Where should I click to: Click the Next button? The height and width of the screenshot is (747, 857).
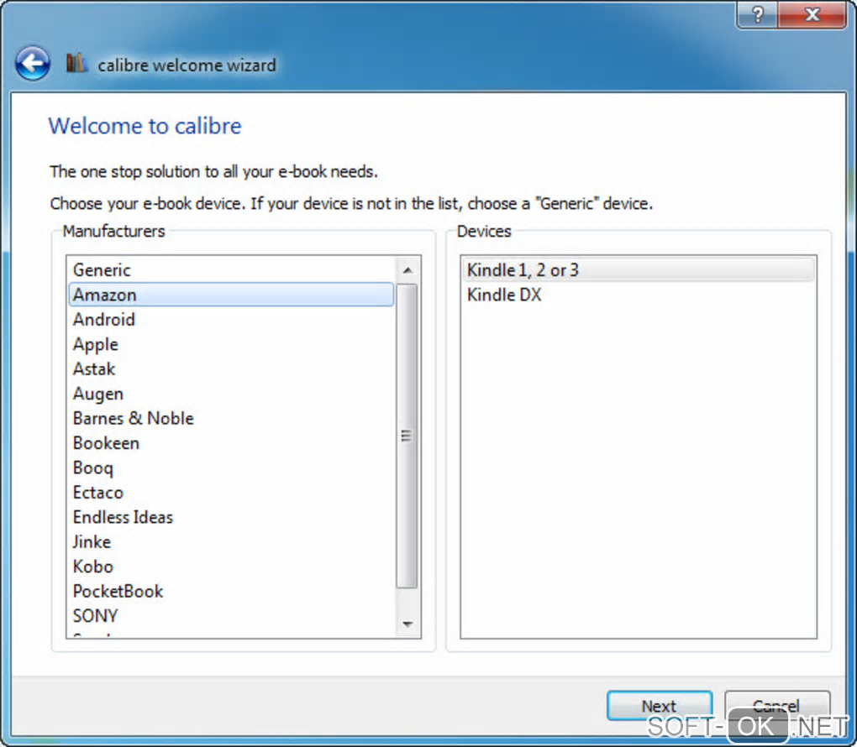coord(660,706)
